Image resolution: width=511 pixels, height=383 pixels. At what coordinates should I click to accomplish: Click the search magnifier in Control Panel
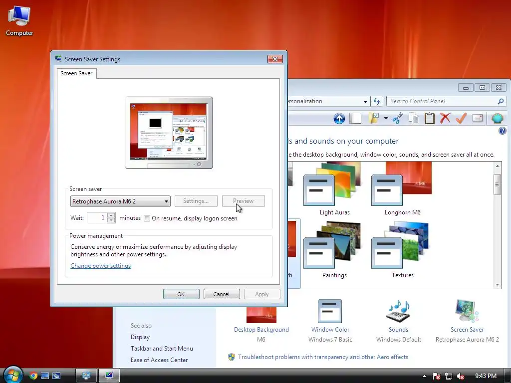coord(501,101)
